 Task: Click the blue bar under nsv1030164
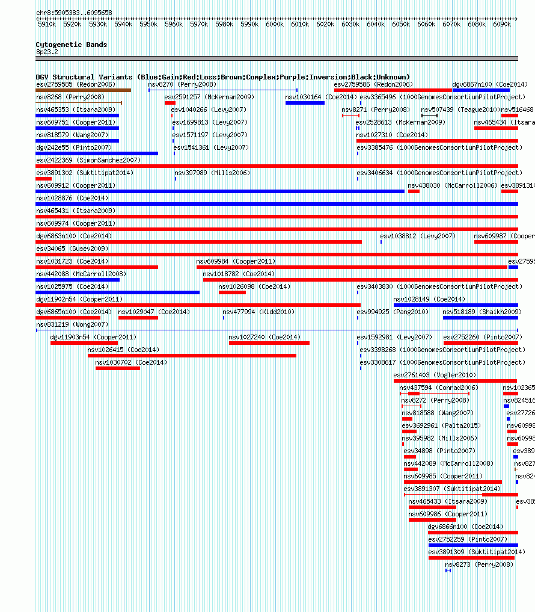point(305,103)
